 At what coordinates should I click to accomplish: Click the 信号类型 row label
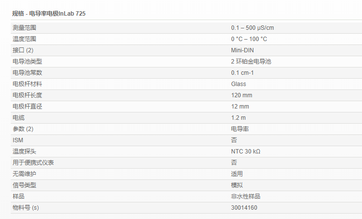pyautogui.click(x=24, y=185)
